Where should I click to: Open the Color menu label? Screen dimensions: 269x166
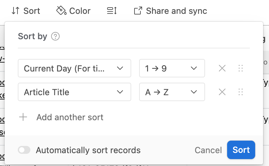point(80,11)
